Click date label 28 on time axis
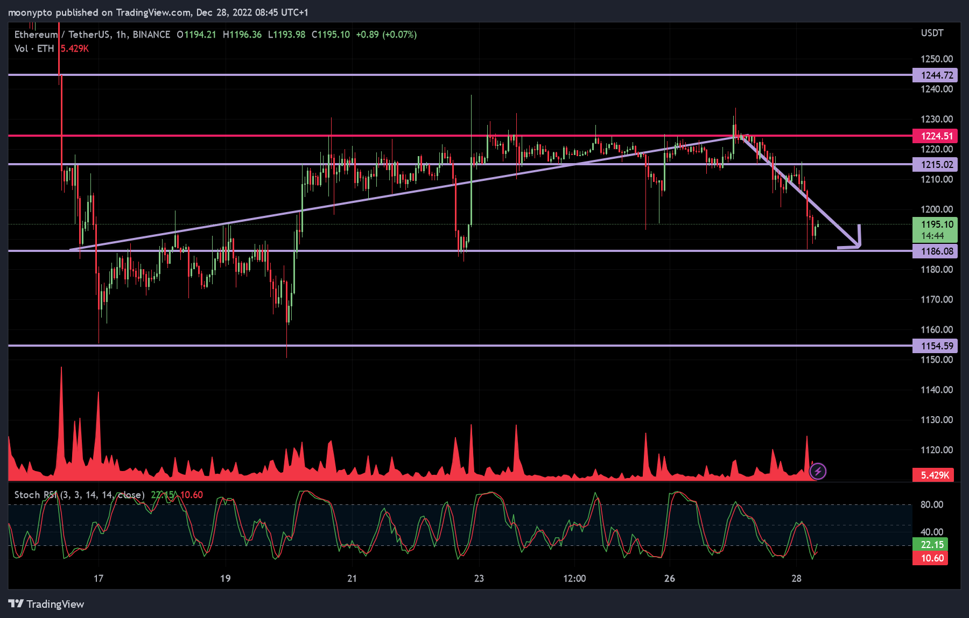This screenshot has width=969, height=618. tap(797, 579)
